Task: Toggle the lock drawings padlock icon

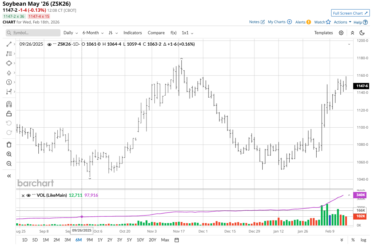Action: pyautogui.click(x=9, y=114)
